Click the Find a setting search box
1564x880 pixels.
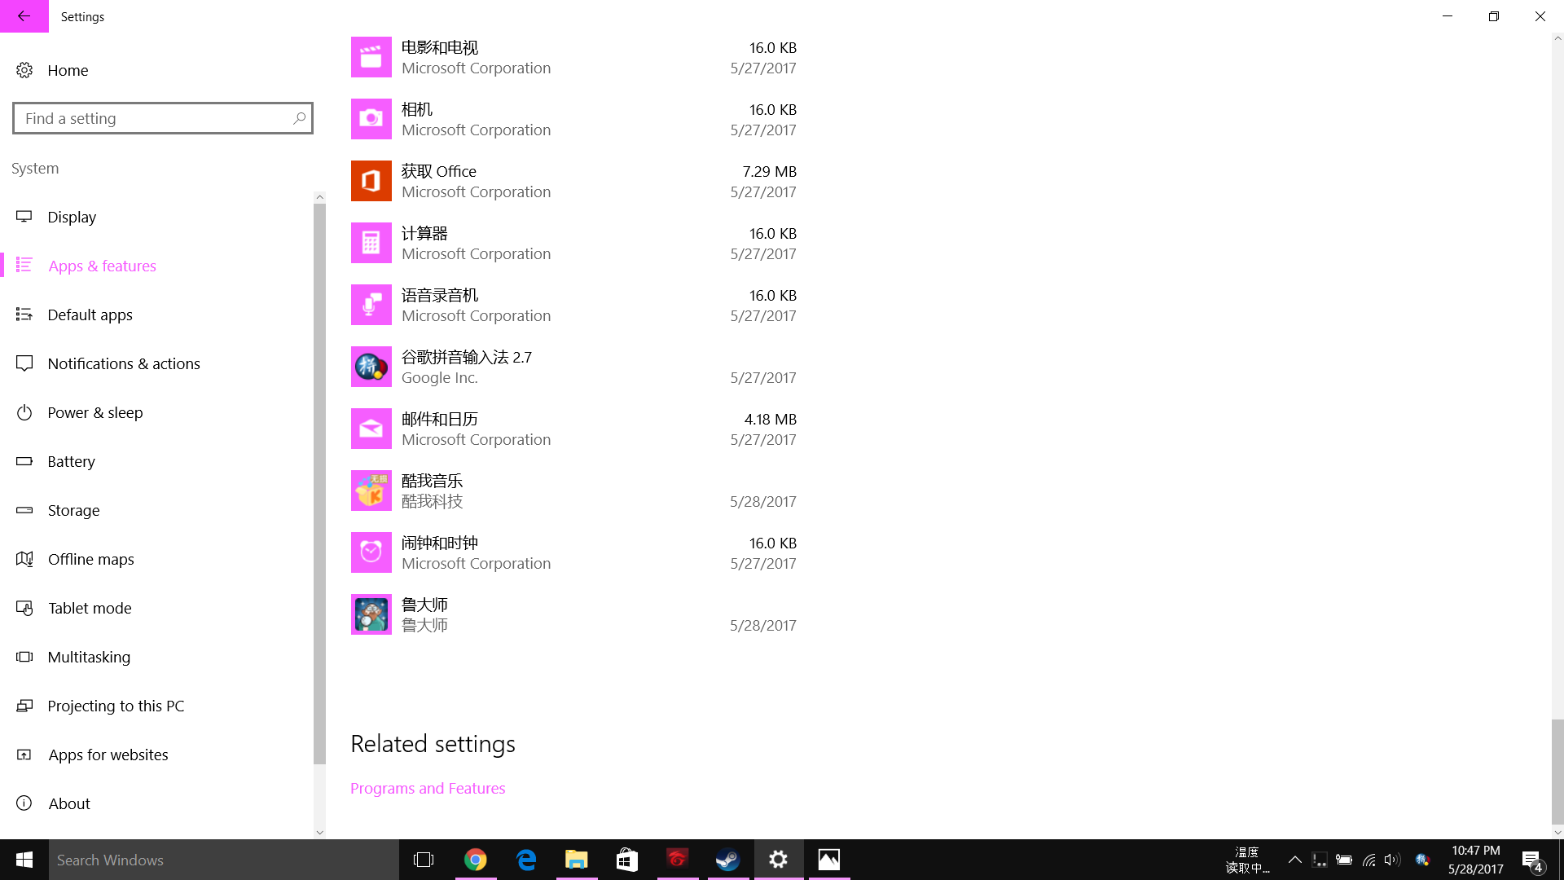pos(163,118)
